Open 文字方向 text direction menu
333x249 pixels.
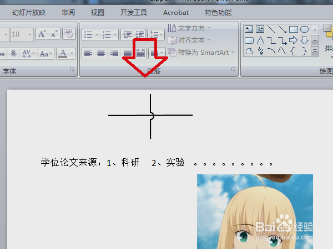coord(189,28)
